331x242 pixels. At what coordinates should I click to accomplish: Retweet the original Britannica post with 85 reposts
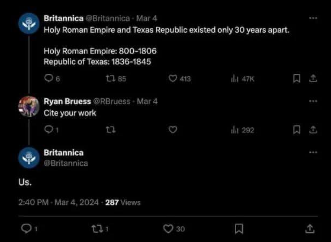[x=108, y=79]
